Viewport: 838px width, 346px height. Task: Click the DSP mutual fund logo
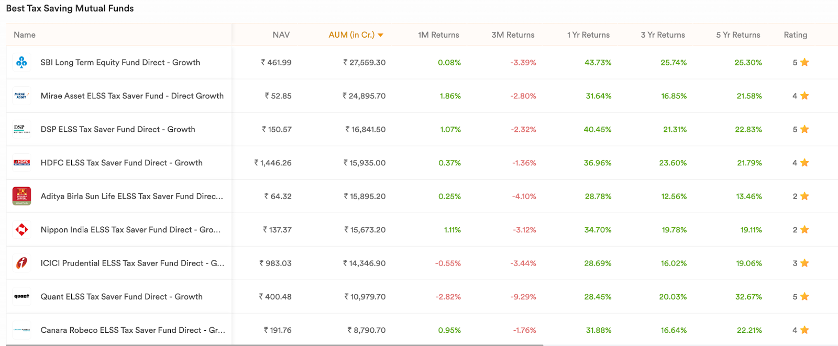(x=21, y=129)
